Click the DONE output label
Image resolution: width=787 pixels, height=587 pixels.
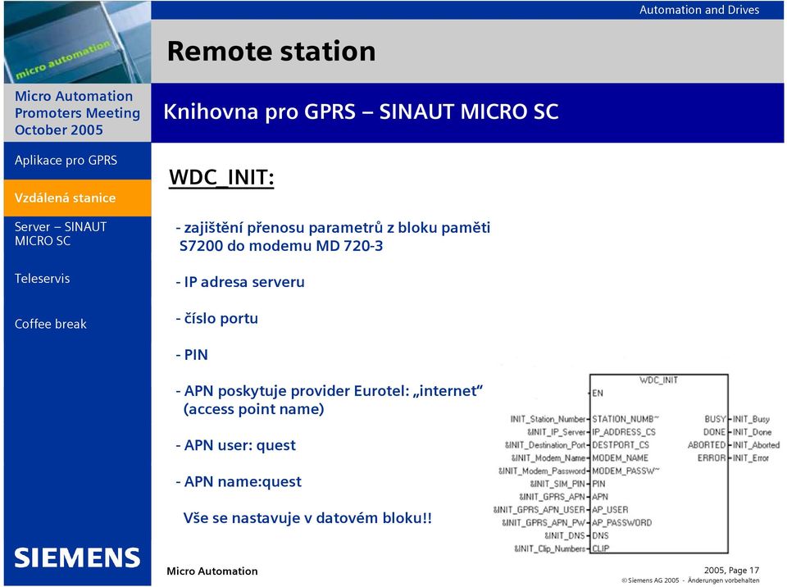714,432
